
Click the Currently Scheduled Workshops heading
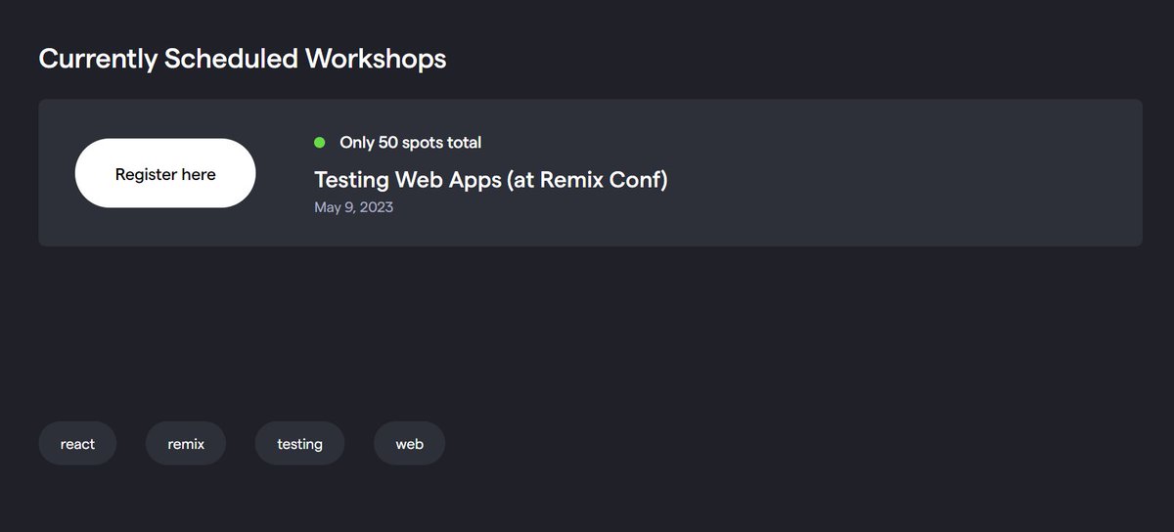point(243,59)
